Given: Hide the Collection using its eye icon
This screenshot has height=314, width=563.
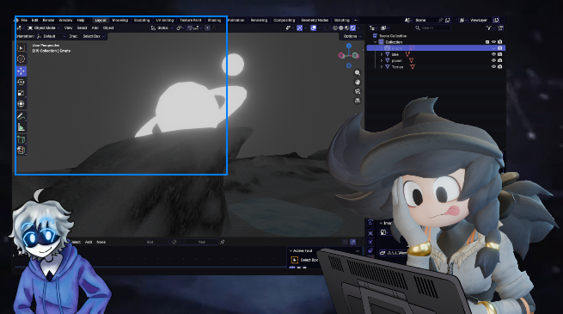Looking at the screenshot, I should (493, 42).
